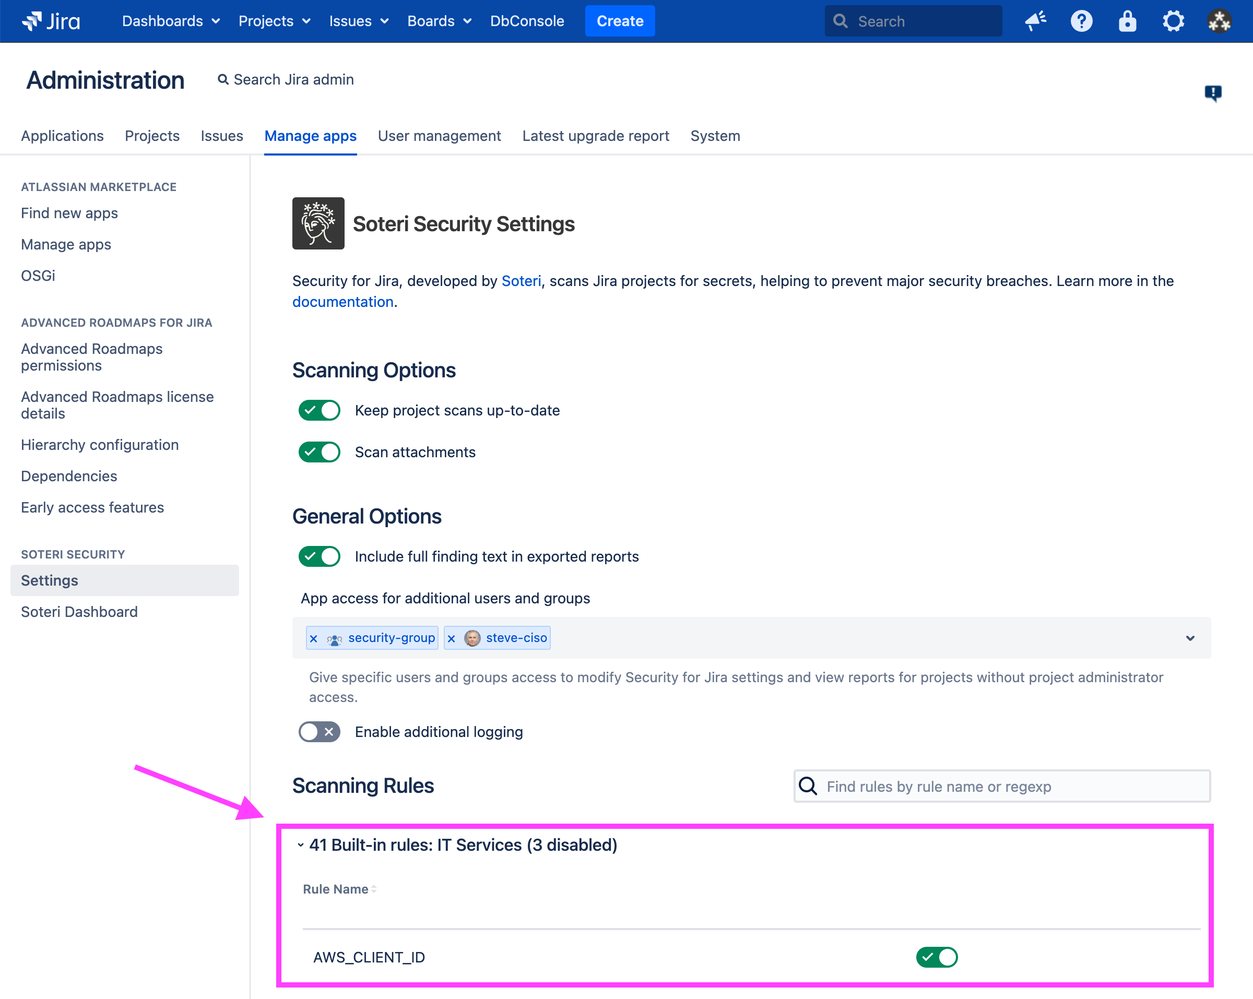Viewport: 1253px width, 999px height.
Task: Expand the app access users dropdown arrow
Action: (x=1190, y=638)
